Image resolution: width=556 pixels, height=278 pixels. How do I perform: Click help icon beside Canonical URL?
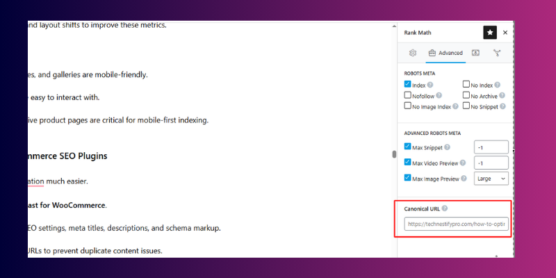tap(444, 208)
